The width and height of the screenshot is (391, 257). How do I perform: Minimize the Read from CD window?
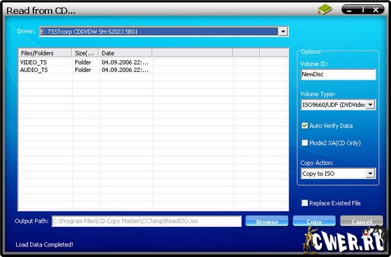(350, 10)
